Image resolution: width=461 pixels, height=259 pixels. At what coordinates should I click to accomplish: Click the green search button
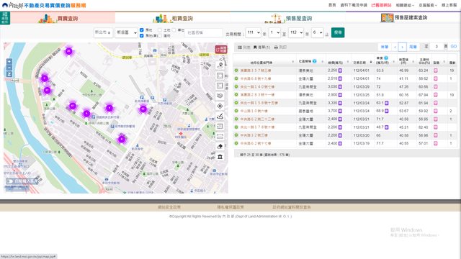pos(338,32)
